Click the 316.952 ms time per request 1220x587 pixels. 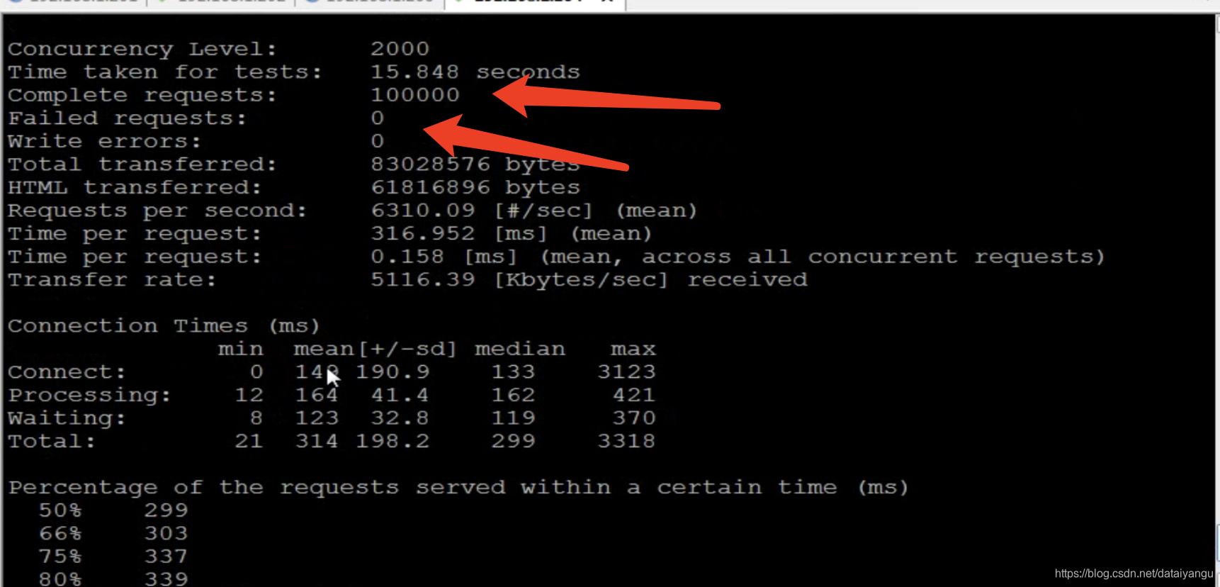[422, 233]
